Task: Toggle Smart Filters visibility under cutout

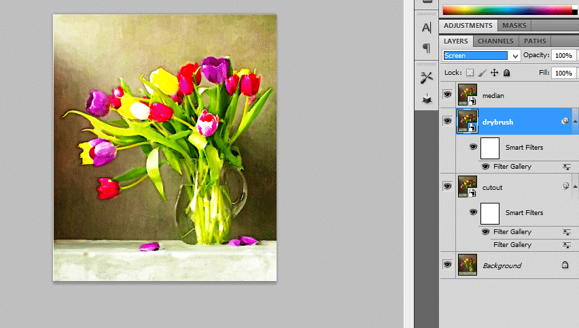Action: [473, 212]
